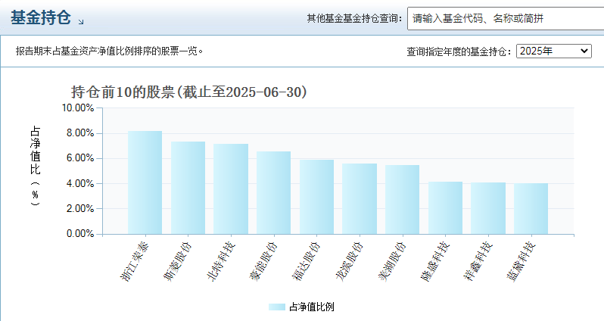The height and width of the screenshot is (321, 604).
Task: Click the 0.00% y-axis value
Action: pos(80,234)
